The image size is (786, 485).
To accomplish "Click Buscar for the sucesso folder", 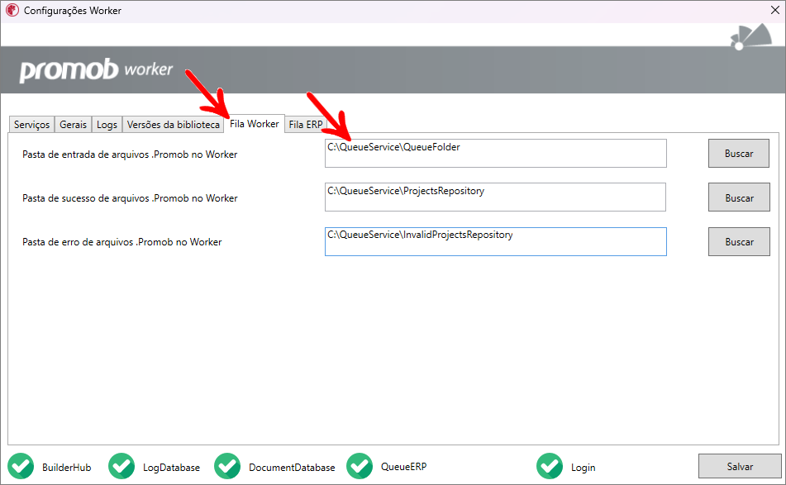I will tap(739, 197).
